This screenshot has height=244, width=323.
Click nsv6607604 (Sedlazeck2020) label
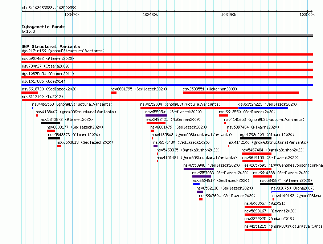point(227,196)
